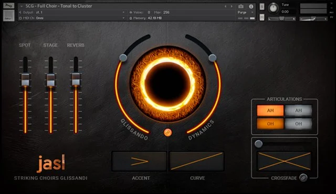Expand the instrument header collapse arrow
The image size is (336, 194).
point(21,6)
